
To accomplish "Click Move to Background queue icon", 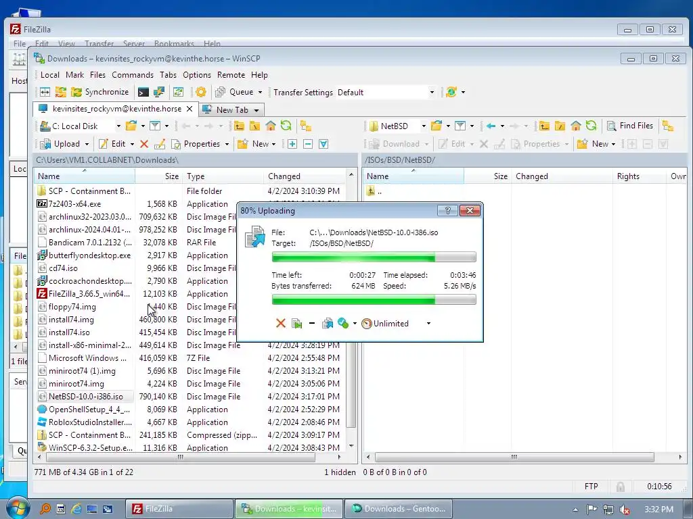I will [x=328, y=324].
